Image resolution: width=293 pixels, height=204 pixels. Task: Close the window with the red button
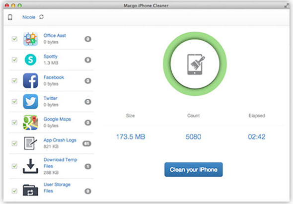click(x=7, y=5)
